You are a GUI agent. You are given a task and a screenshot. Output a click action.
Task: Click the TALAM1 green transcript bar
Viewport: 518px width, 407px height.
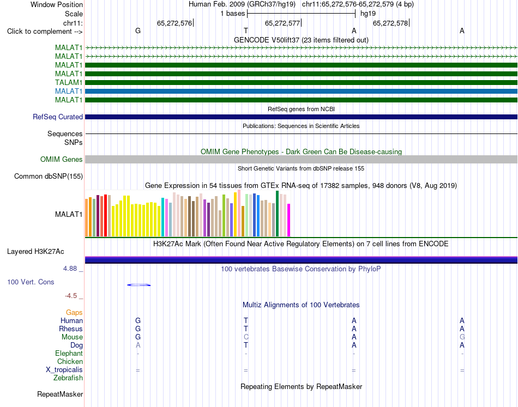pyautogui.click(x=301, y=82)
